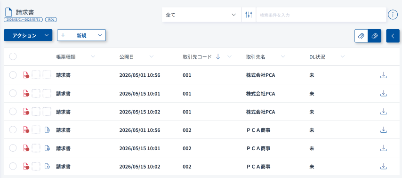The image size is (402, 178).
Task: Click 株式会社PCA in the 2026/05/15 10:01 row
Action: coord(260,94)
